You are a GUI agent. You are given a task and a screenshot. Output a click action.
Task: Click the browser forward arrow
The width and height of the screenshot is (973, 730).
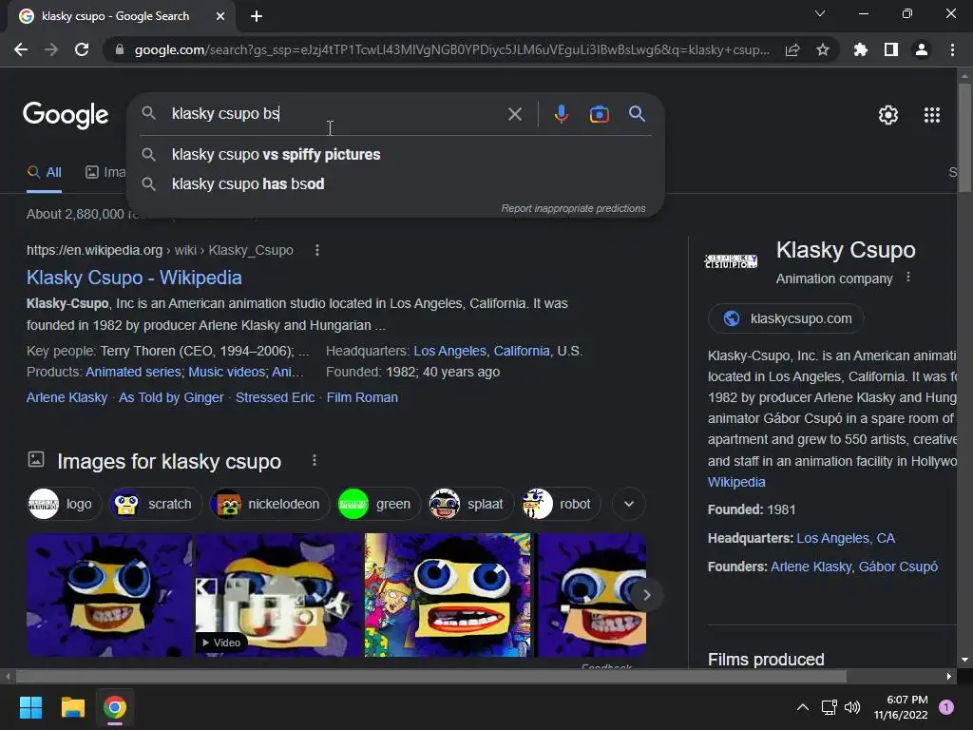(51, 49)
